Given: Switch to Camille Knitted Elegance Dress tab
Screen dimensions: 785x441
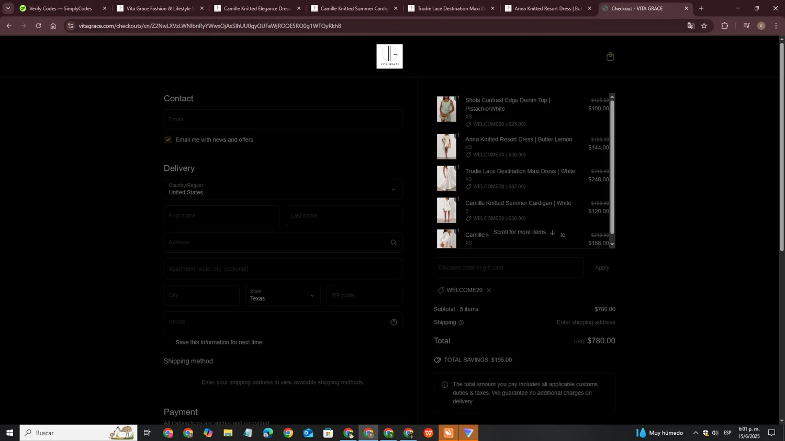Looking at the screenshot, I should [x=256, y=8].
